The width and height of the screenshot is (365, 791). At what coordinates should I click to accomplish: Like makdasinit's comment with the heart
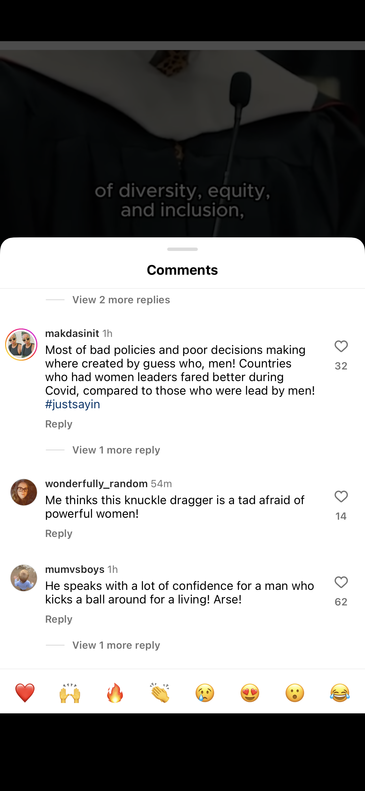coord(341,347)
